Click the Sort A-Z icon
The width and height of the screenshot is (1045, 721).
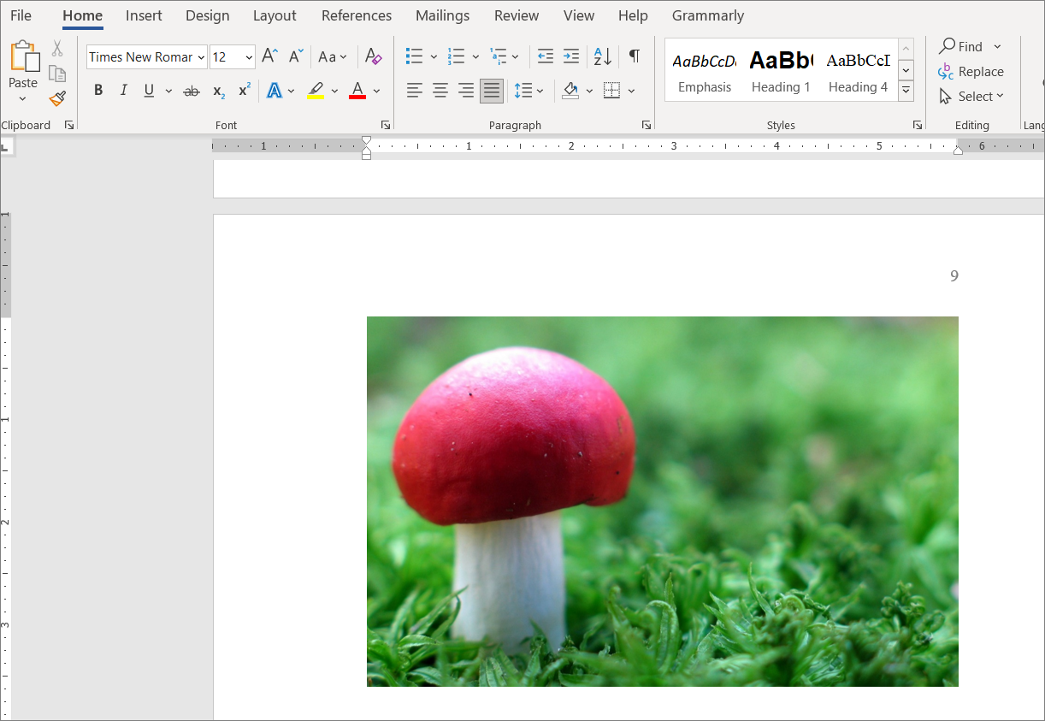(602, 56)
